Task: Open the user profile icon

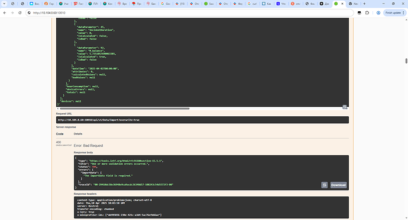Action: [378, 13]
